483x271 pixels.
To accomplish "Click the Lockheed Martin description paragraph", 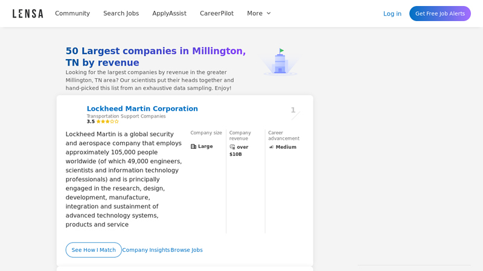I will pos(124,179).
